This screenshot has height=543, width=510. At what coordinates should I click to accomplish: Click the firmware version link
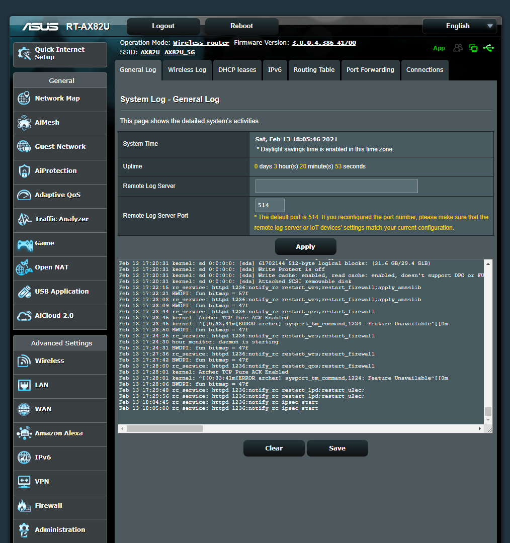tap(324, 43)
